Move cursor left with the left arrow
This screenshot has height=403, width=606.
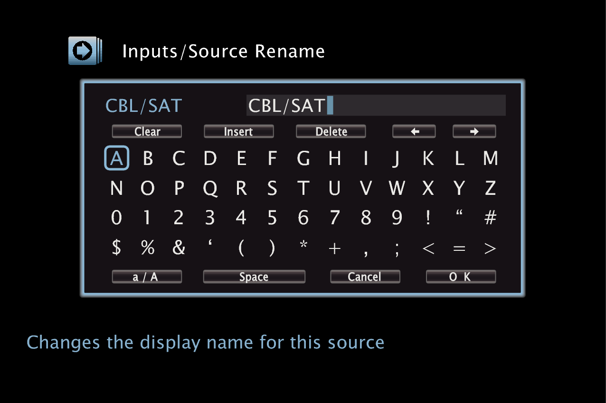pos(414,131)
